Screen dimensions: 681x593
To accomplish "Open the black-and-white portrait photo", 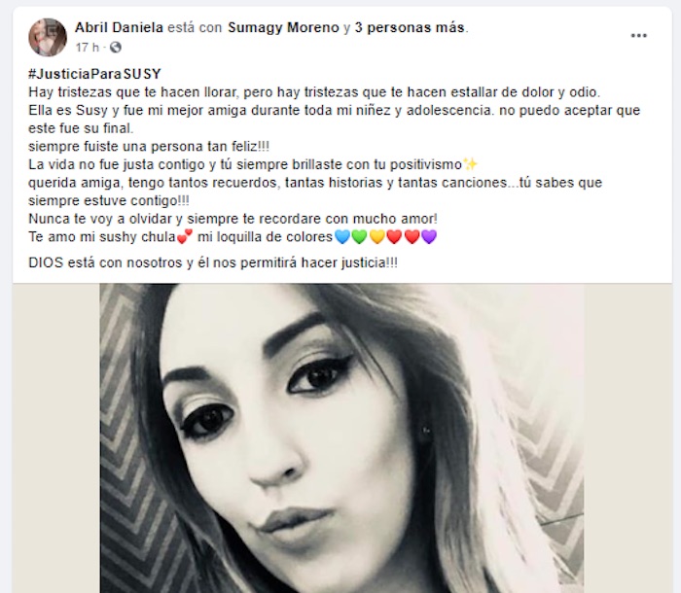I will coord(341,438).
